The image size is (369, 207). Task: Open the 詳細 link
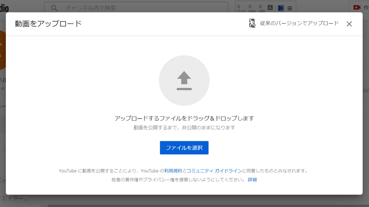click(x=252, y=180)
